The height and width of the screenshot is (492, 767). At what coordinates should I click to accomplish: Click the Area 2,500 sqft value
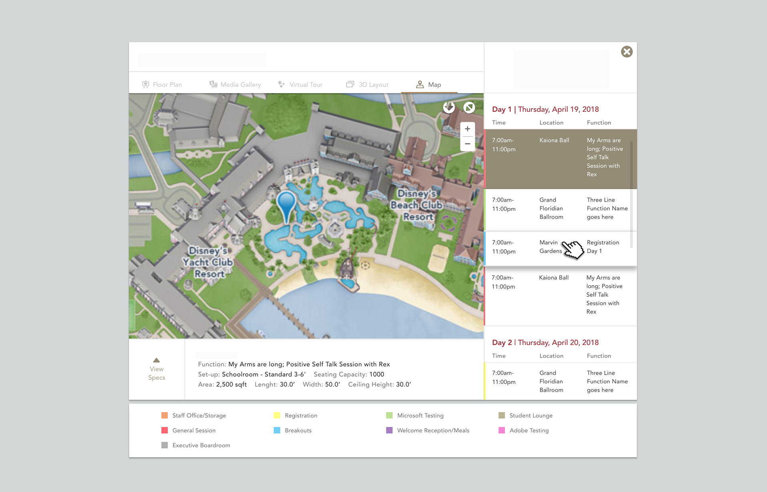tap(231, 384)
